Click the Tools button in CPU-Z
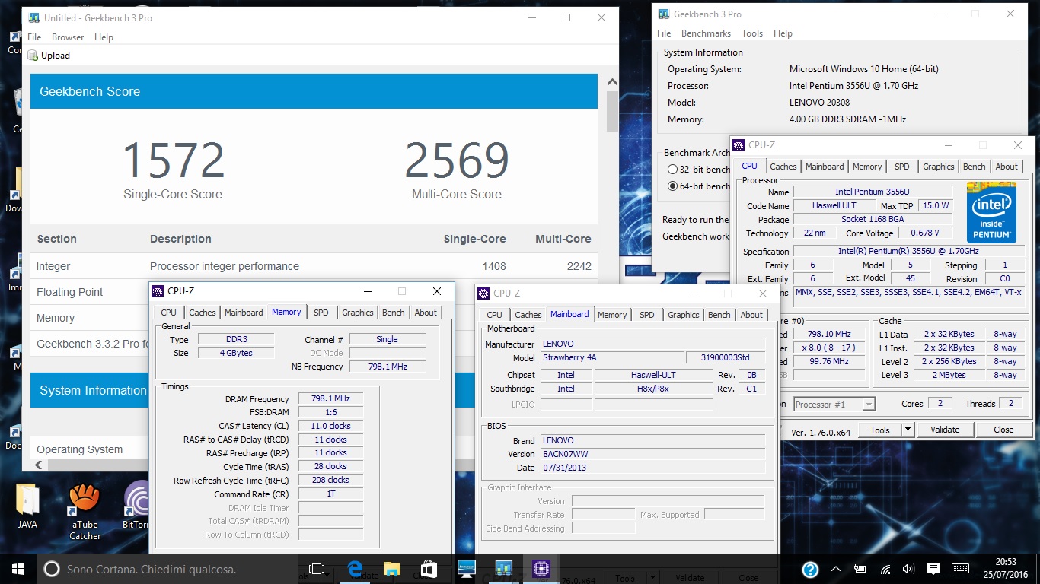The height and width of the screenshot is (584, 1040). tap(880, 430)
